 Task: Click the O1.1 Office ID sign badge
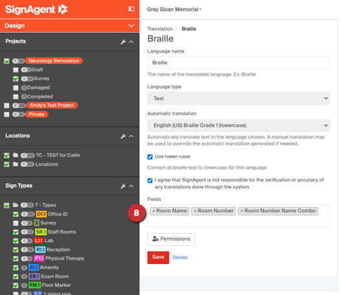coord(41,214)
